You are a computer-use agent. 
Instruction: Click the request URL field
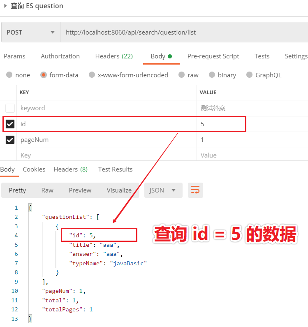tap(184, 32)
